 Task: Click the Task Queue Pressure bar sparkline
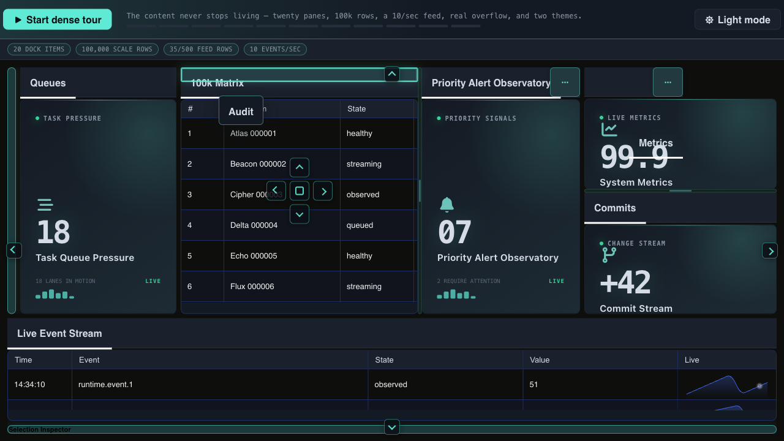pyautogui.click(x=55, y=294)
